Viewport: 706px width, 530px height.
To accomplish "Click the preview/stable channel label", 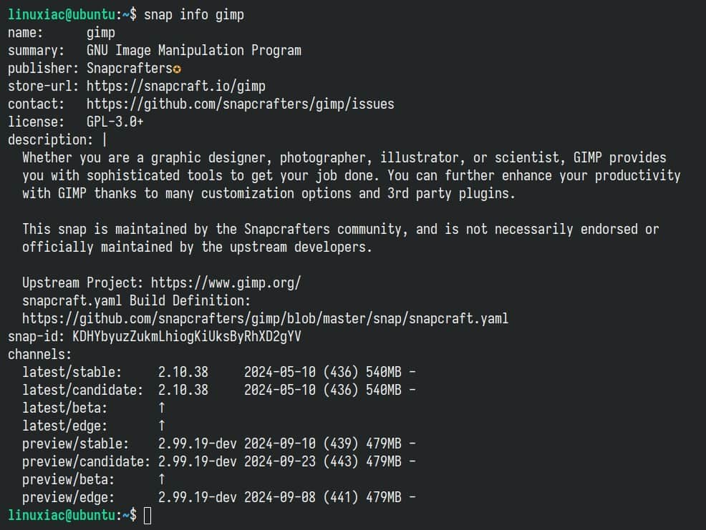I will pyautogui.click(x=76, y=443).
